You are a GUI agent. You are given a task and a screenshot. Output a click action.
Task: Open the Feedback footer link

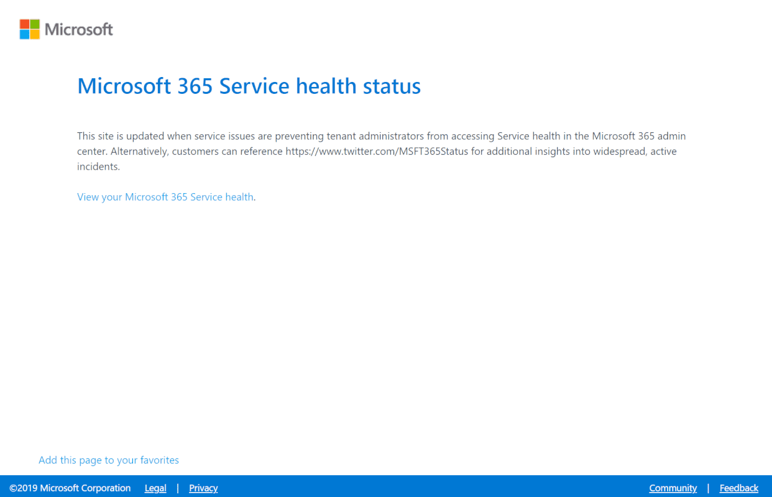pyautogui.click(x=739, y=488)
